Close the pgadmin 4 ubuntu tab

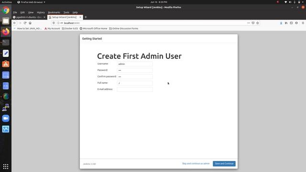(x=44, y=17)
